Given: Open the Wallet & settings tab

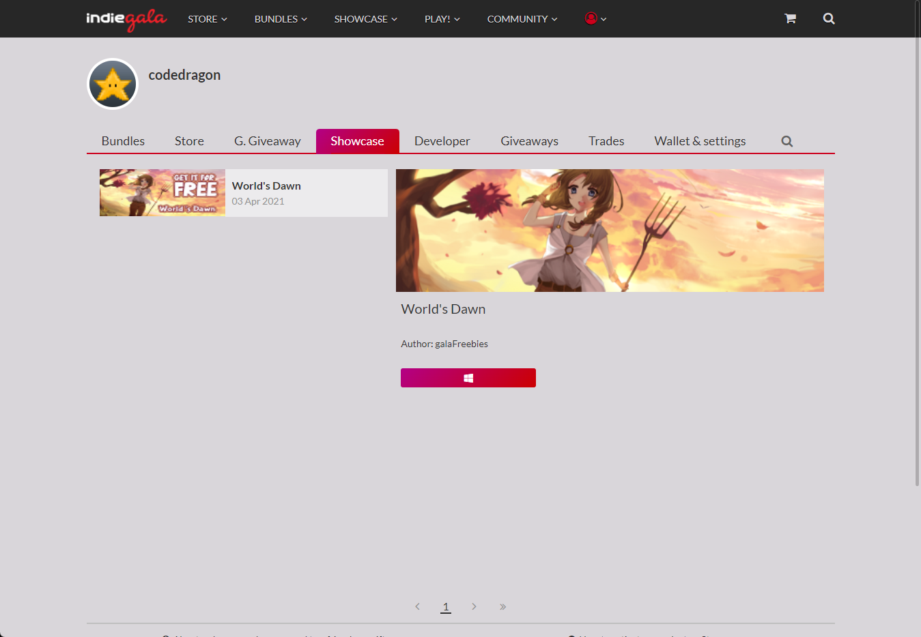Looking at the screenshot, I should 700,141.
